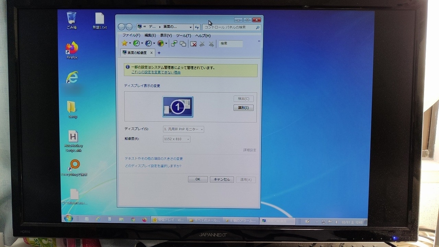Switch to 8 個のアラーム taskbar window
The image size is (439, 247).
coord(240,221)
